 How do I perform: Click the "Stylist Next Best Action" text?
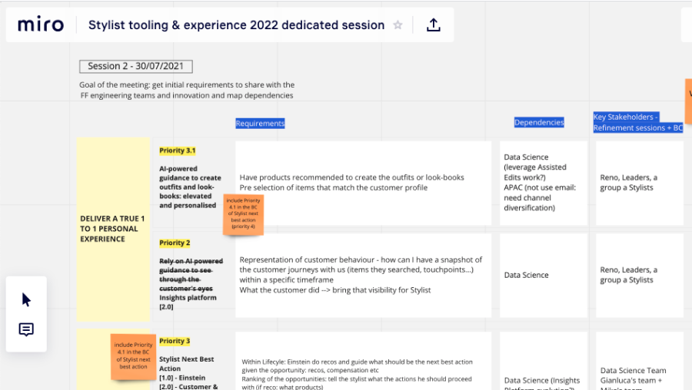186,363
